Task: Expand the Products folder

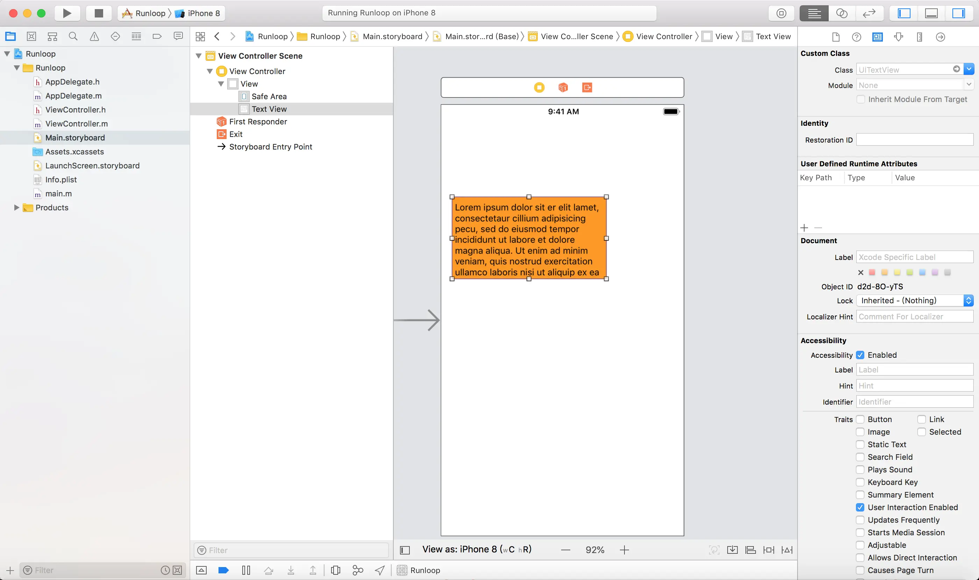Action: pos(16,208)
